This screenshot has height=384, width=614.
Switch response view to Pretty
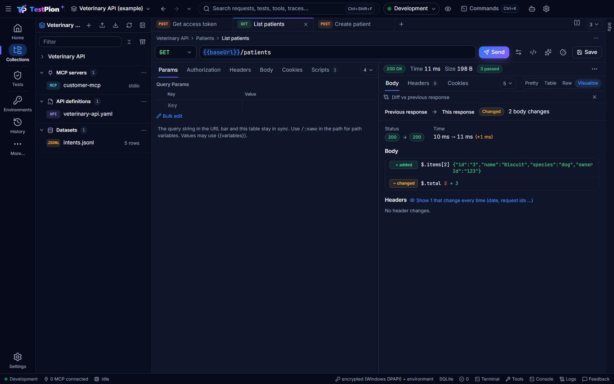[x=531, y=83]
